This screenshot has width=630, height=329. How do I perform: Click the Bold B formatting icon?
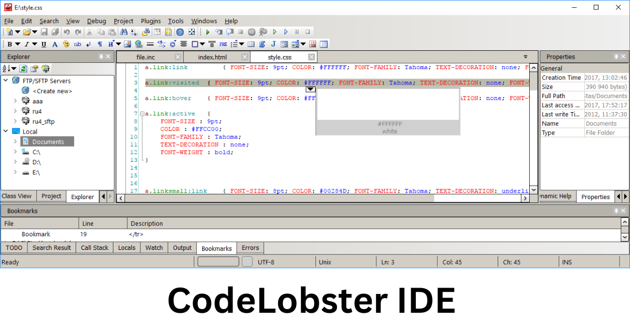tap(10, 44)
